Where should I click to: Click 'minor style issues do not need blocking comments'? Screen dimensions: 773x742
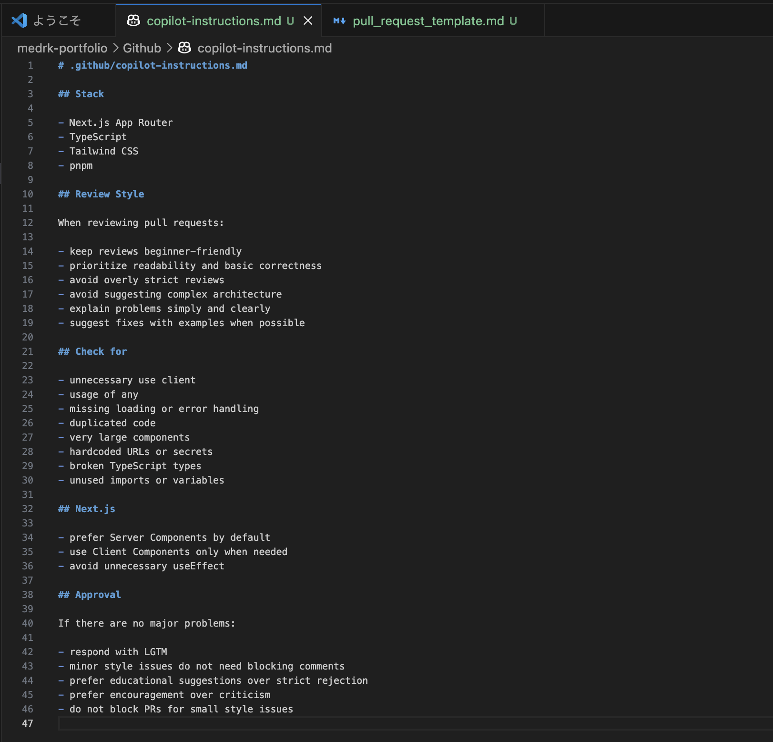point(207,666)
